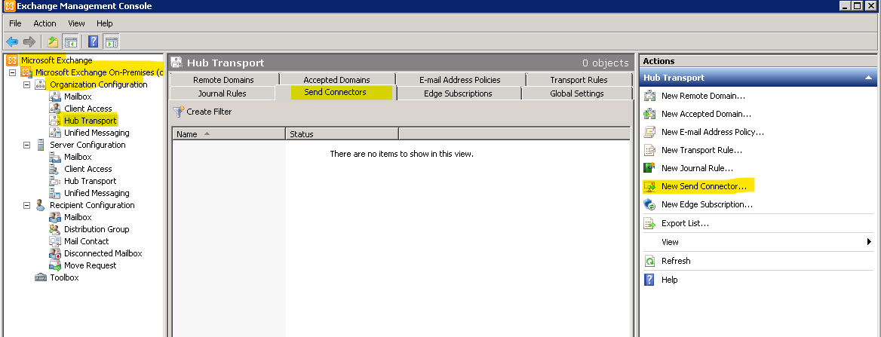Click the Help toolbar icon
The height and width of the screenshot is (337, 881).
94,41
